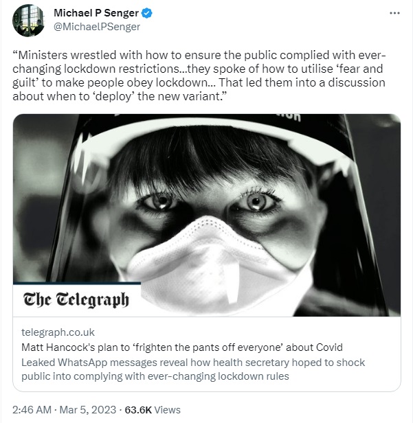Screen dimensions: 413x423
Task: Click the Michael P Senger display name
Action: point(96,13)
